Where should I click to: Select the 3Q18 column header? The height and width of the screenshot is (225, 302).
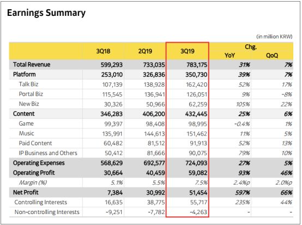[103, 51]
